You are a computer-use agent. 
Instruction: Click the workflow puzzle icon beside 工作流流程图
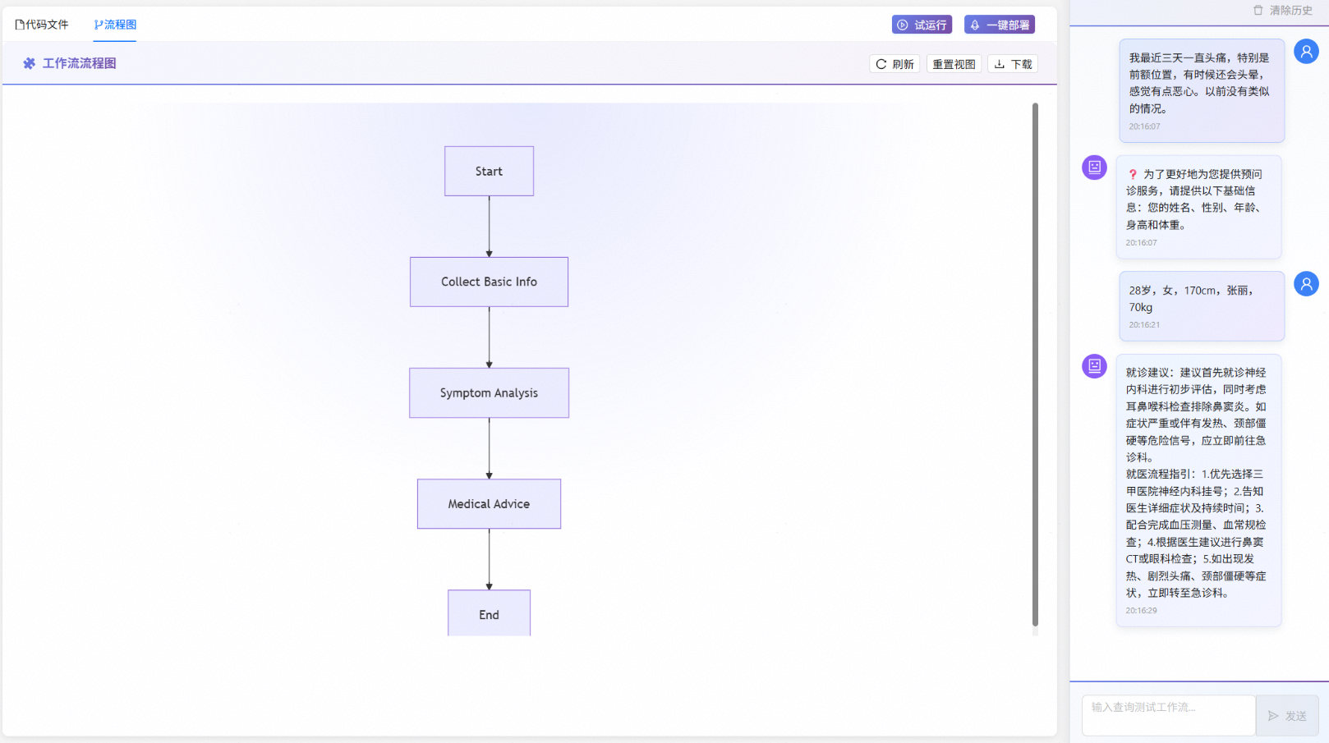(x=29, y=63)
